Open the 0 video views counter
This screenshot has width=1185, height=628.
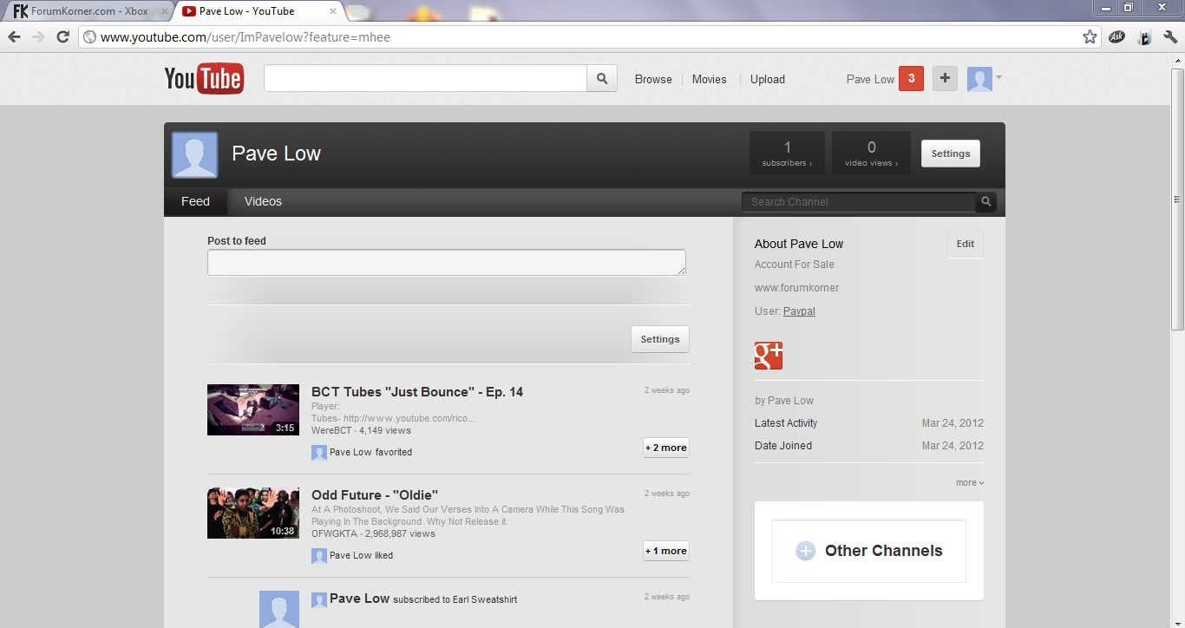click(871, 154)
